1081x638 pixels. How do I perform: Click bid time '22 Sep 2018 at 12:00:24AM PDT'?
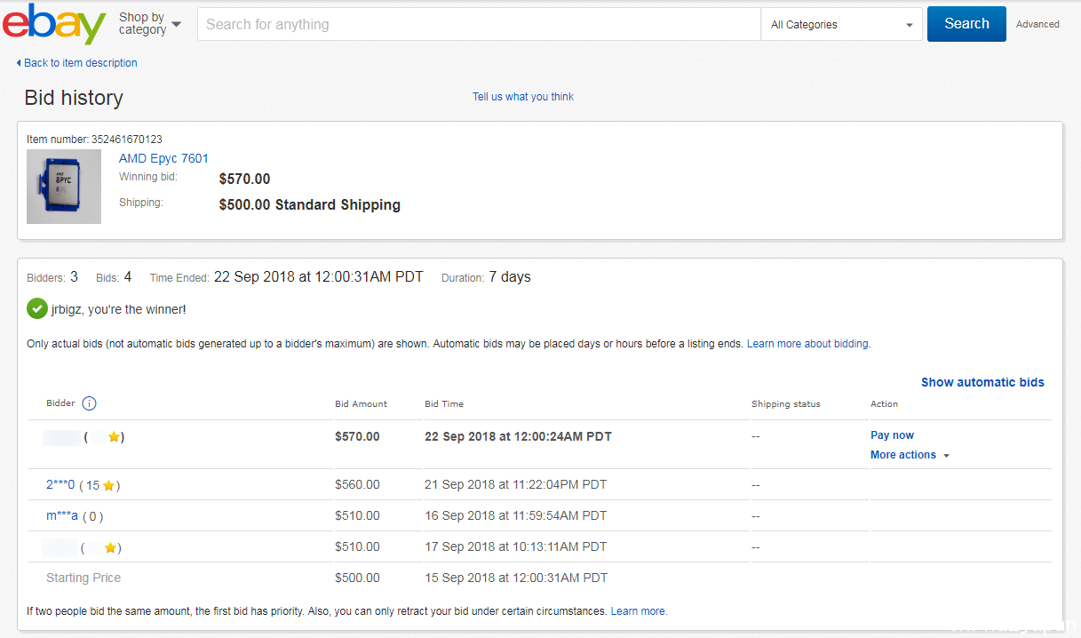518,437
